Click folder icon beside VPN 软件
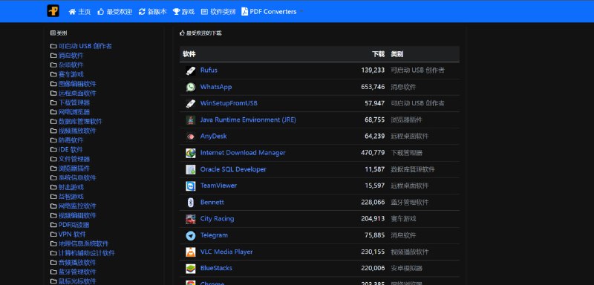Screen dimensions: 594x285 53,235
